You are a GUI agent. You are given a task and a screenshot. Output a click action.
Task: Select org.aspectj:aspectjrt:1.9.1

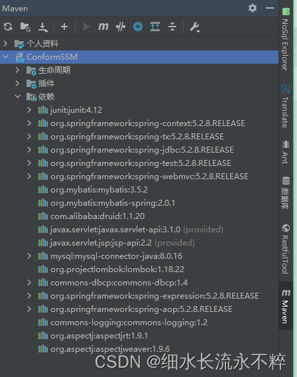pyautogui.click(x=99, y=336)
